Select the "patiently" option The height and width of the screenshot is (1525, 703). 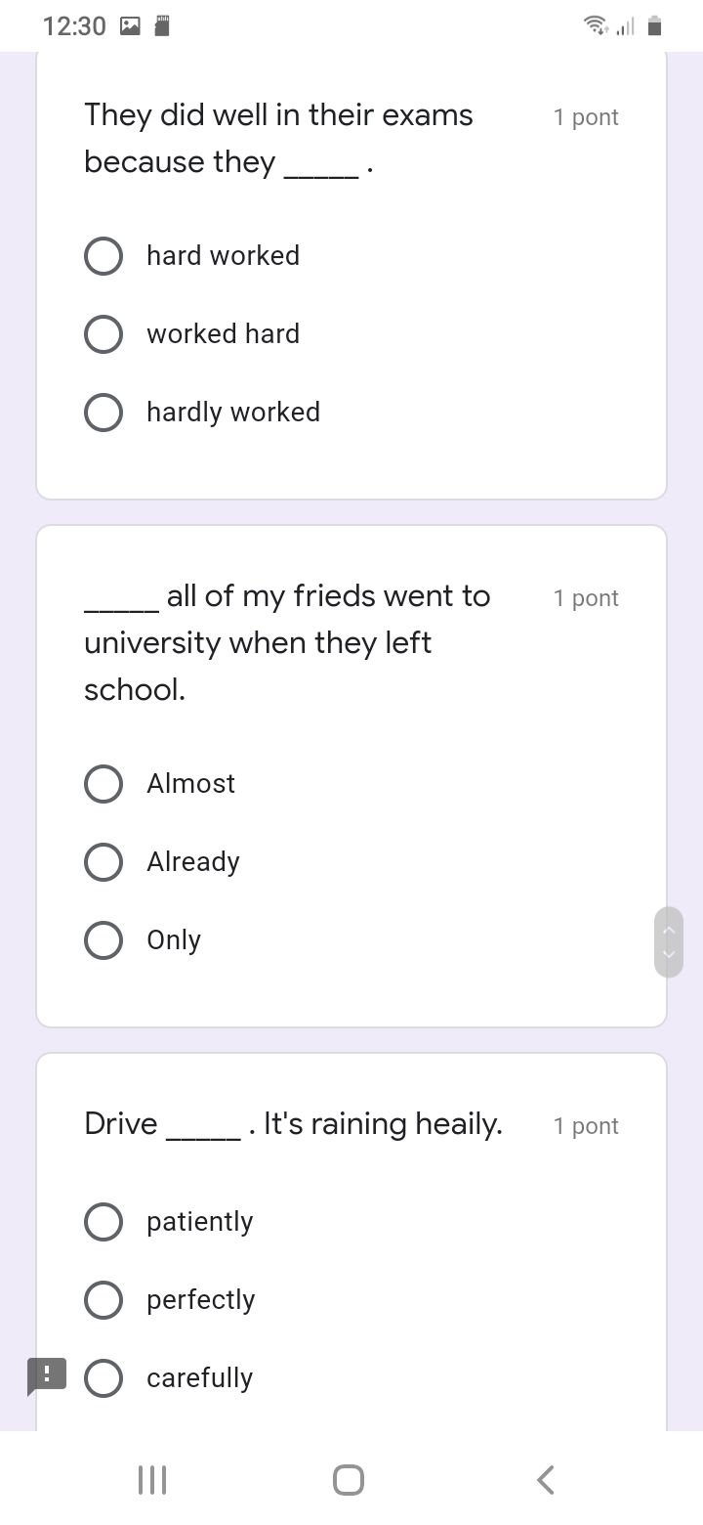[103, 1222]
